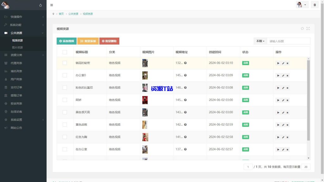Edit the 办公室0 video entry pencil icon

pyautogui.click(x=283, y=76)
